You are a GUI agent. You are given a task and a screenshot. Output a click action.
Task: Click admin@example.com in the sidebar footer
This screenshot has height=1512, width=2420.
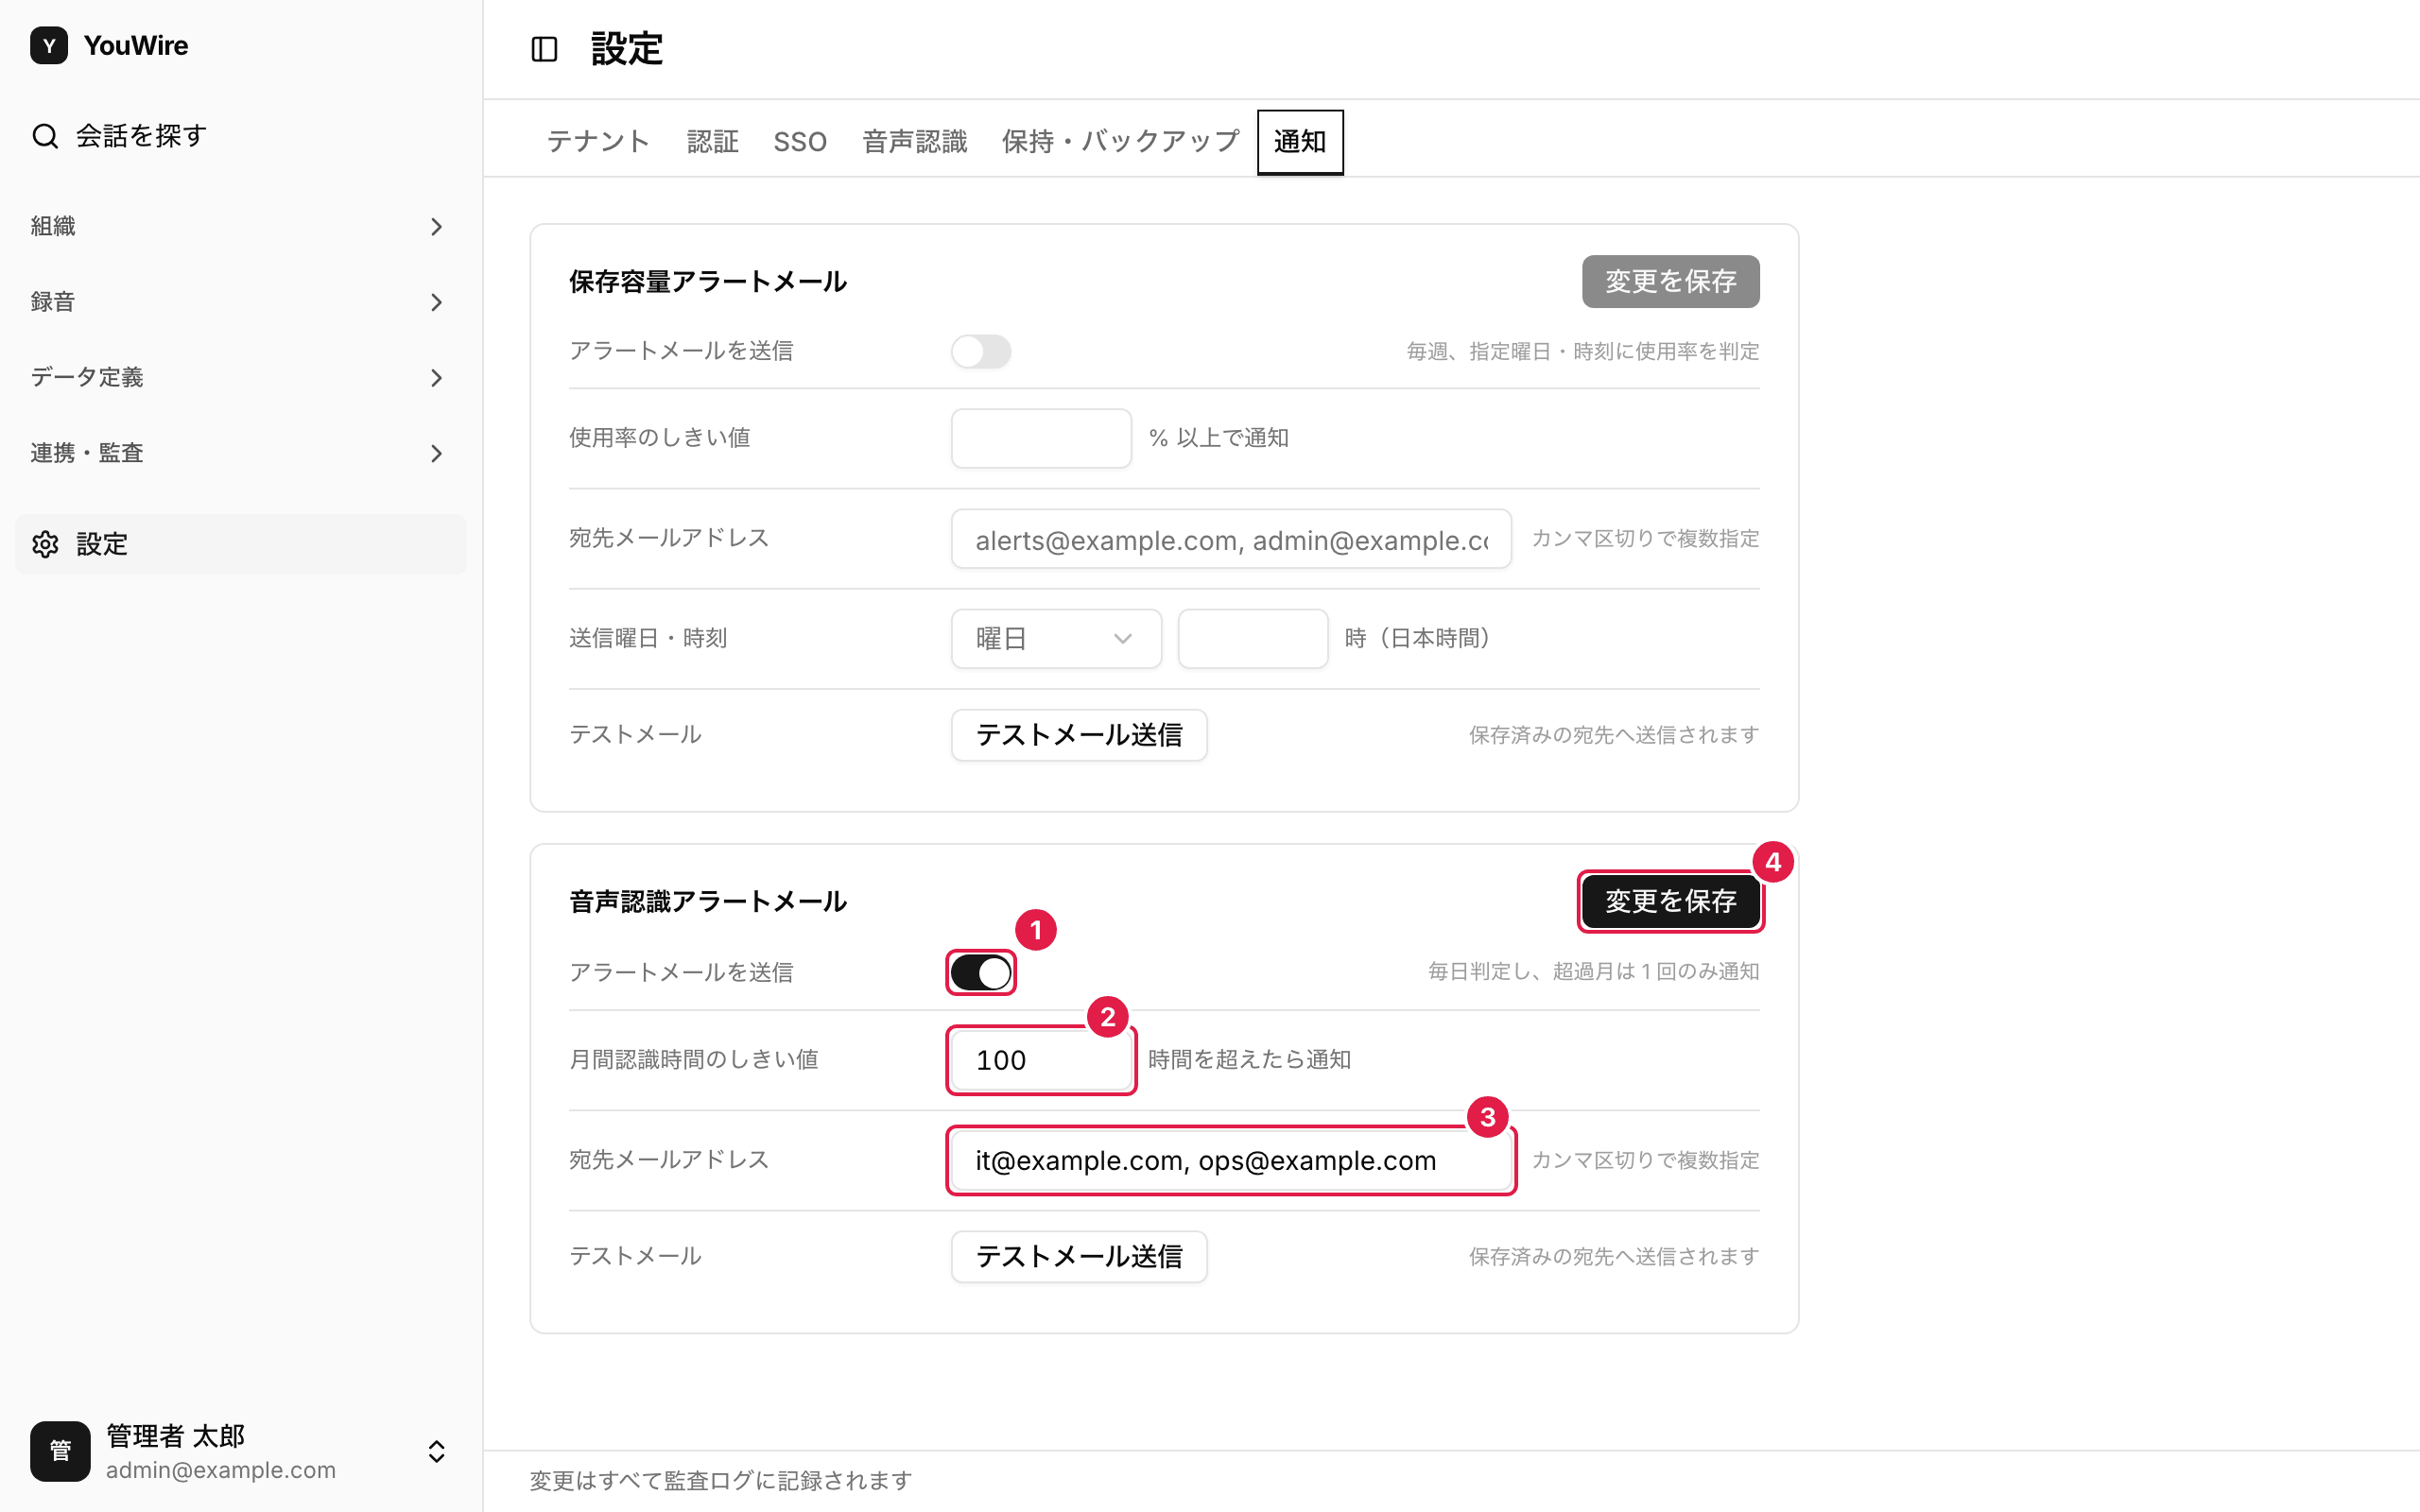(x=221, y=1470)
